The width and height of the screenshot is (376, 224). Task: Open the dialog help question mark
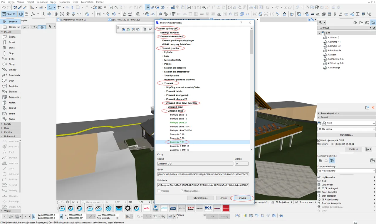[241, 22]
